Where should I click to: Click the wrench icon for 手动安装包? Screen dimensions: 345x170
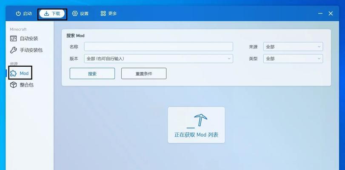(x=14, y=50)
